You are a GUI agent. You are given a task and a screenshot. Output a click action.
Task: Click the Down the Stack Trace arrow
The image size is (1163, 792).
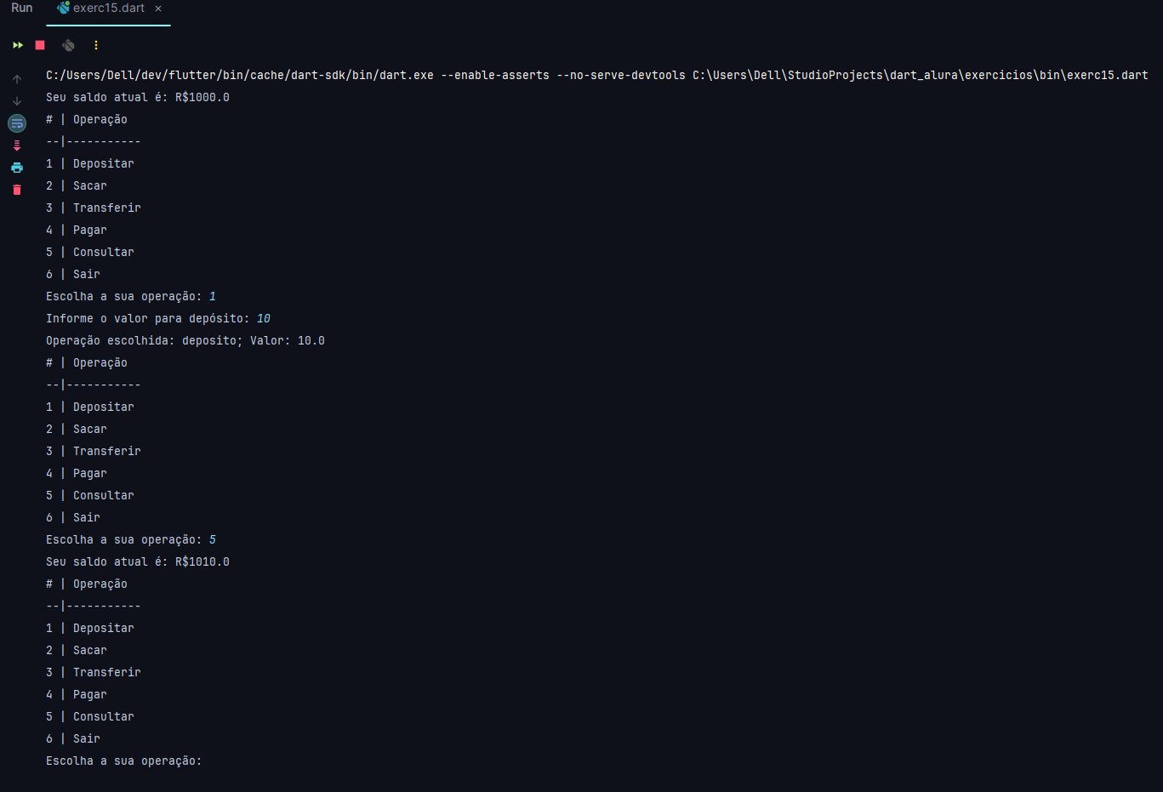[x=17, y=101]
